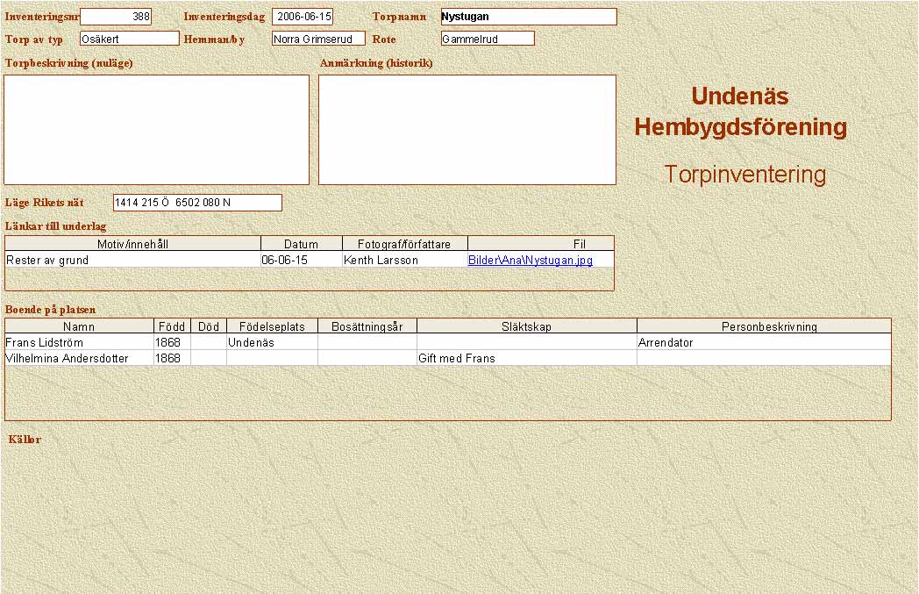919x594 pixels.
Task: Click the Torpnamn field containing Nystugan
Action: coord(528,17)
